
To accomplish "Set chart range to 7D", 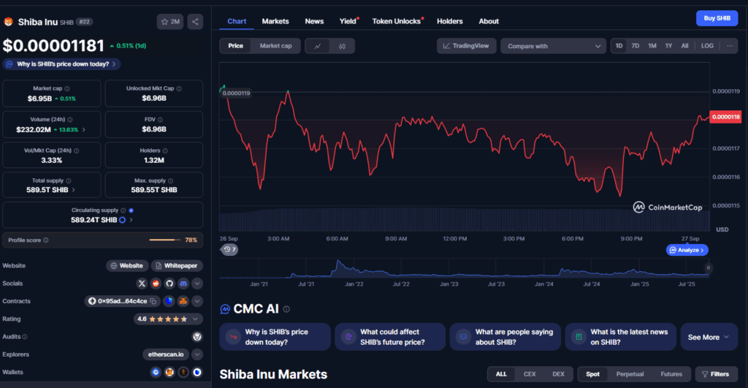I will (x=636, y=46).
